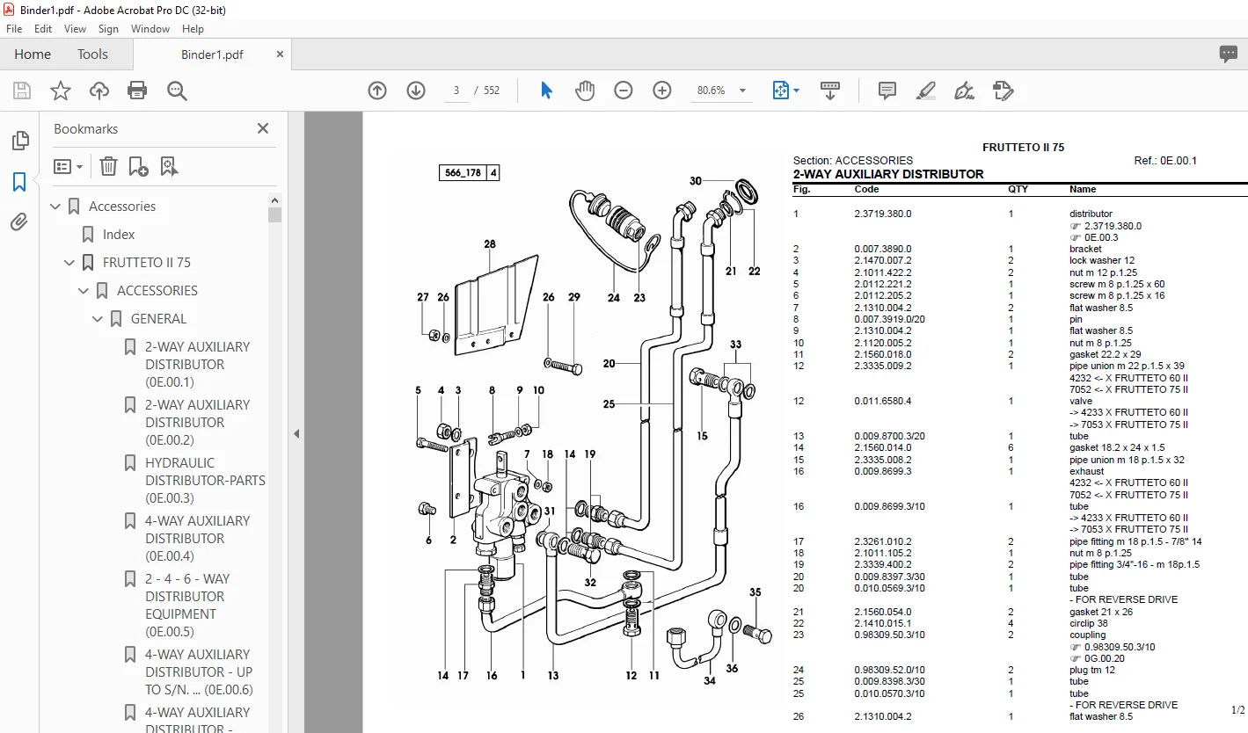
Task: Open the zoom level dropdown
Action: pyautogui.click(x=742, y=91)
